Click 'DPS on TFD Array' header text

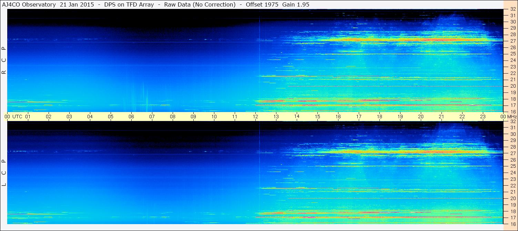click(x=129, y=5)
